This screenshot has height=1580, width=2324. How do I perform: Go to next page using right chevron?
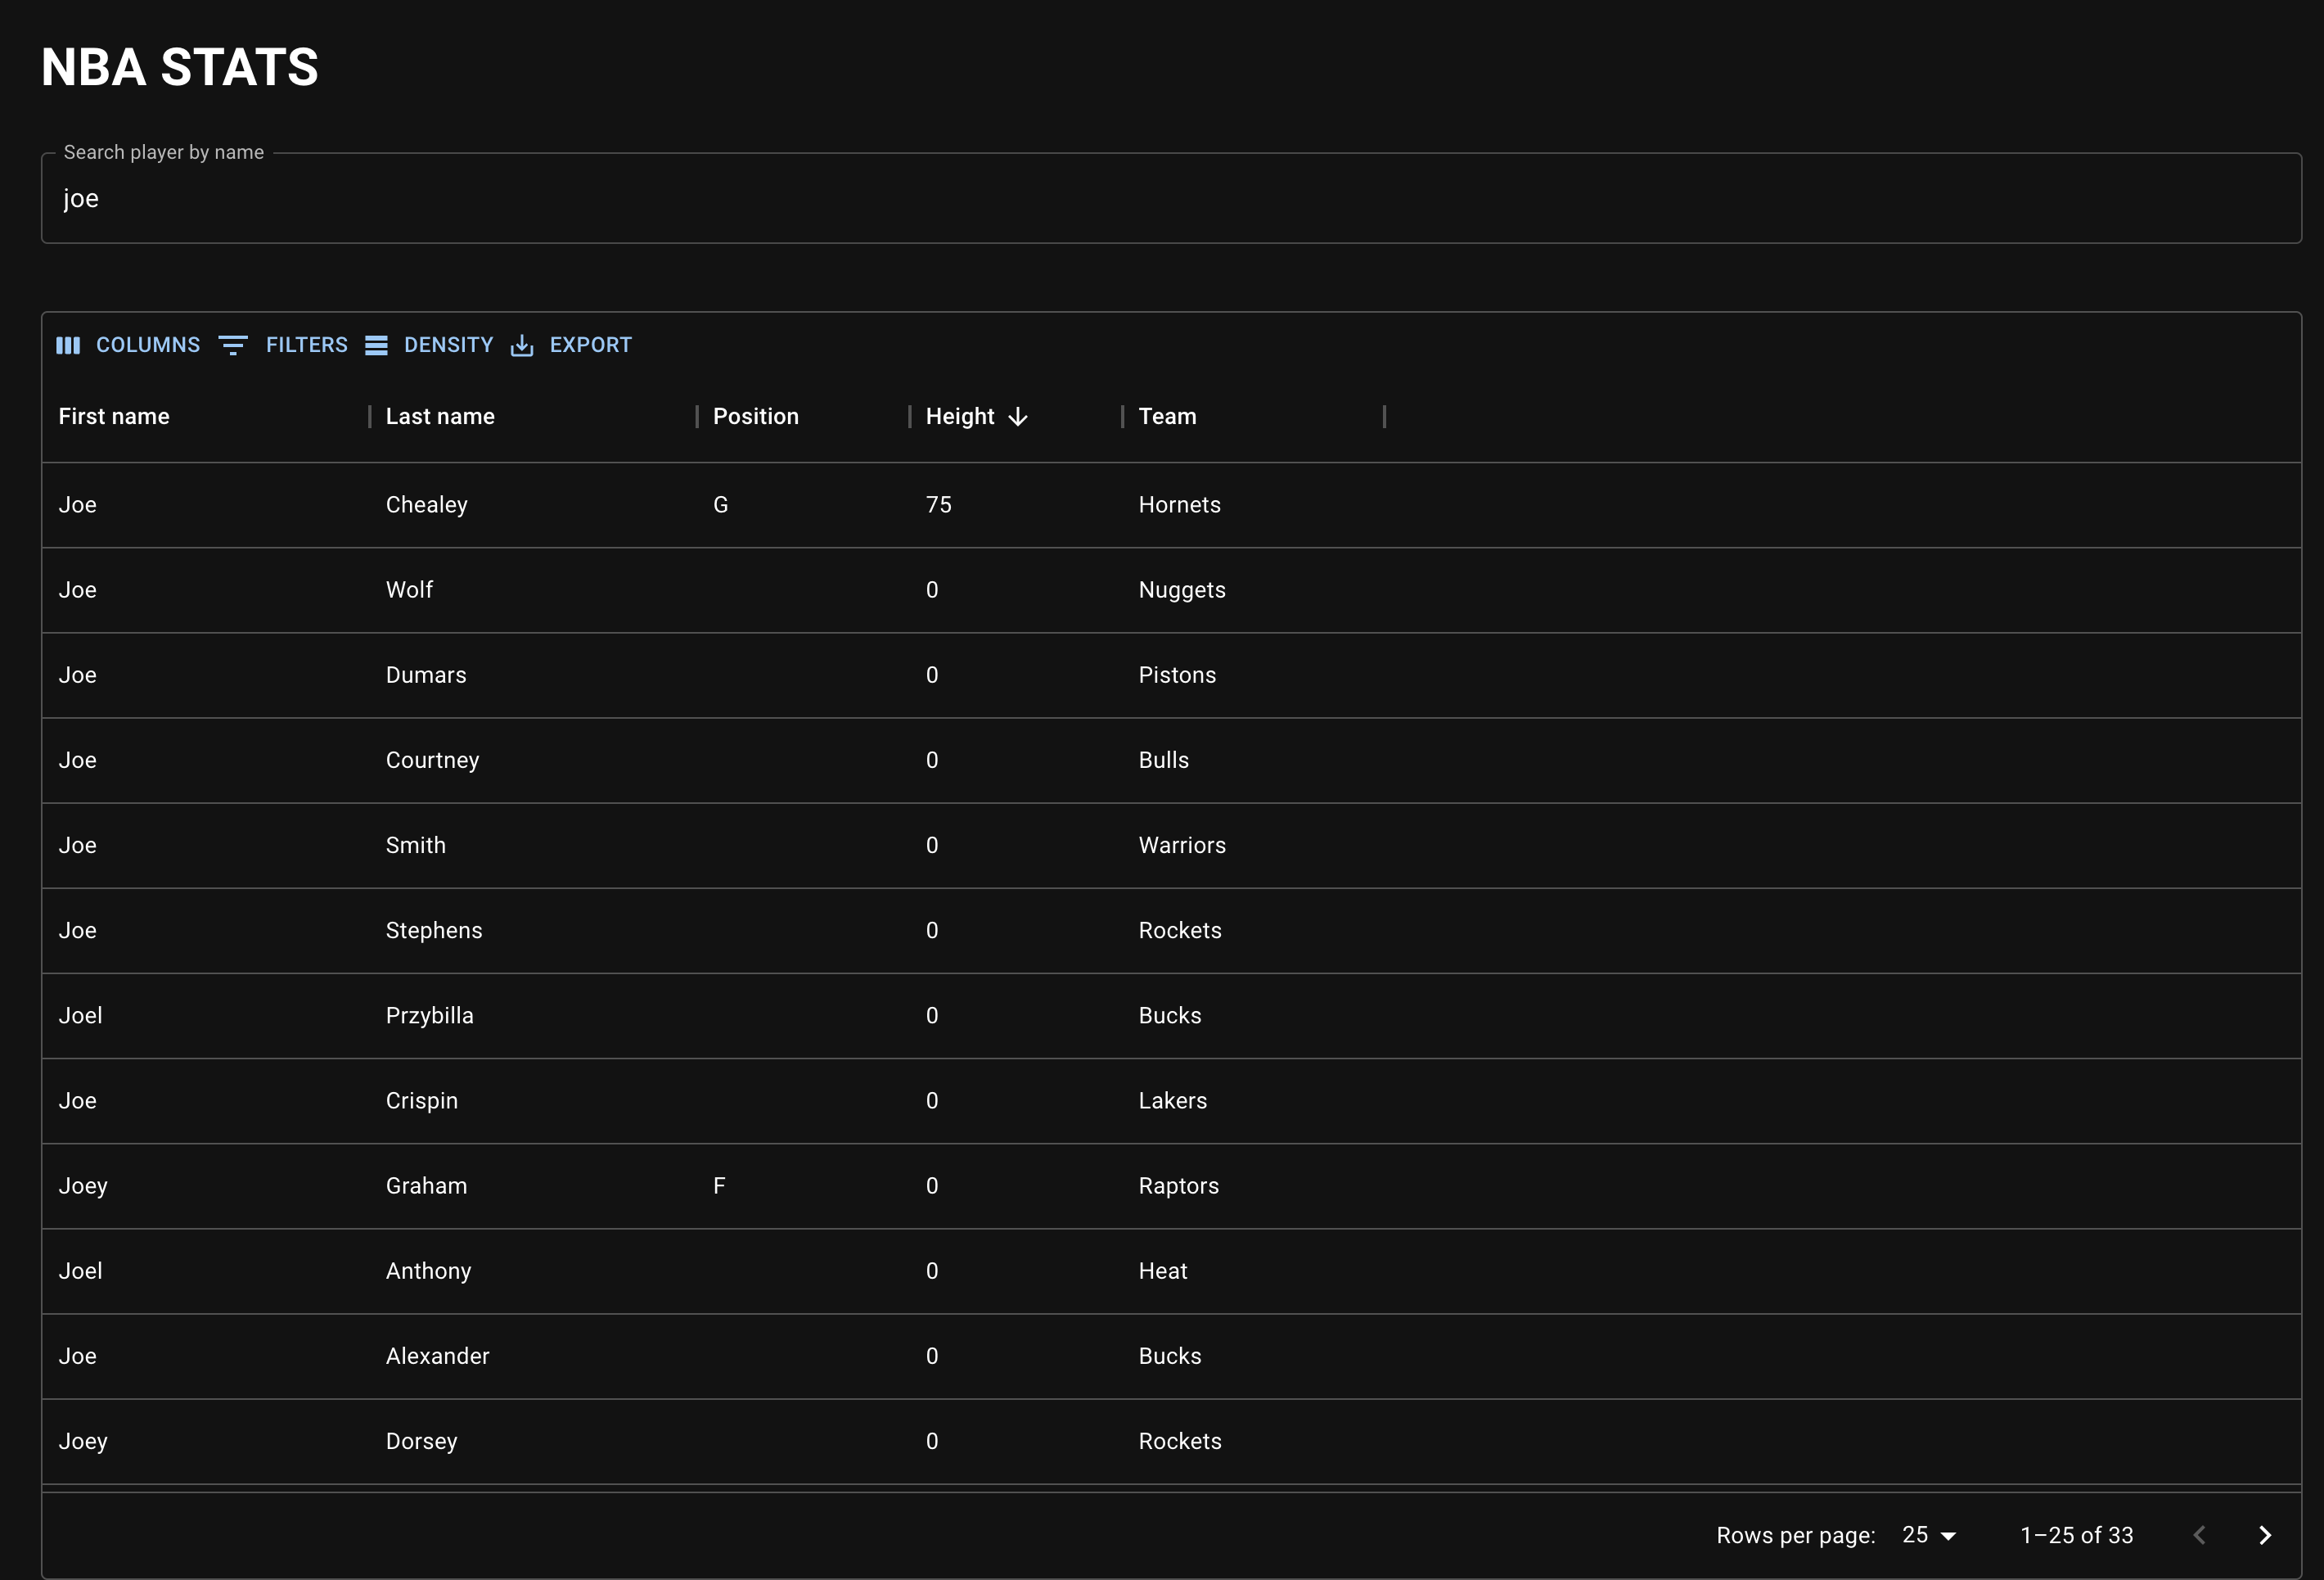(2265, 1534)
